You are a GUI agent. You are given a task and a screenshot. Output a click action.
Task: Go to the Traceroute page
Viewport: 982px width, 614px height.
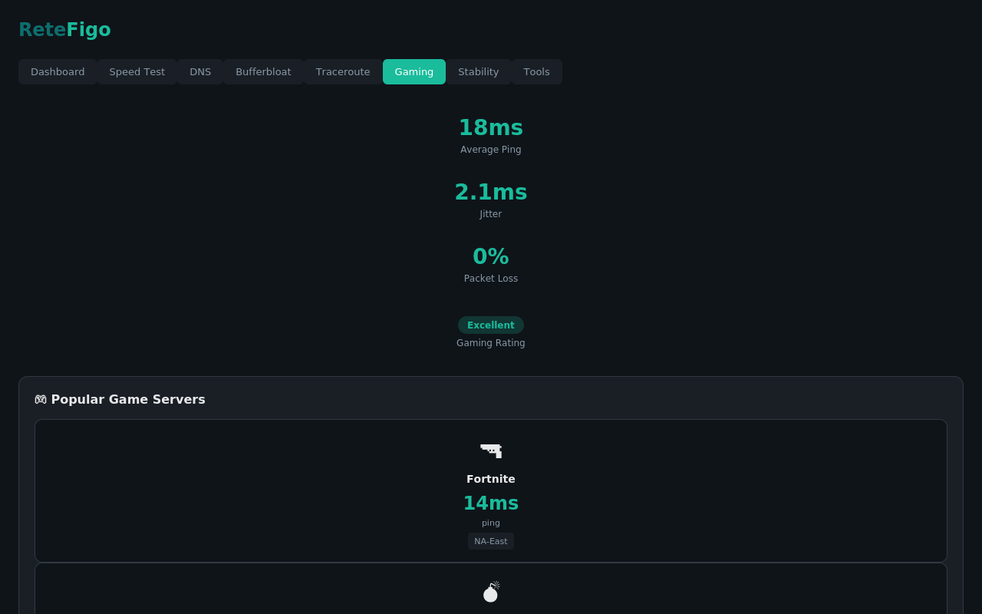tap(342, 71)
